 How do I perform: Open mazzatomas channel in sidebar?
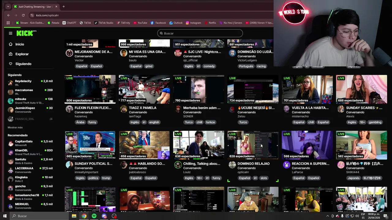coord(30,92)
